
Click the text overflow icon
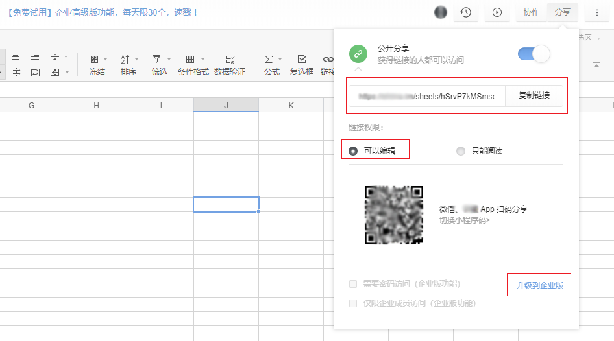16,72
